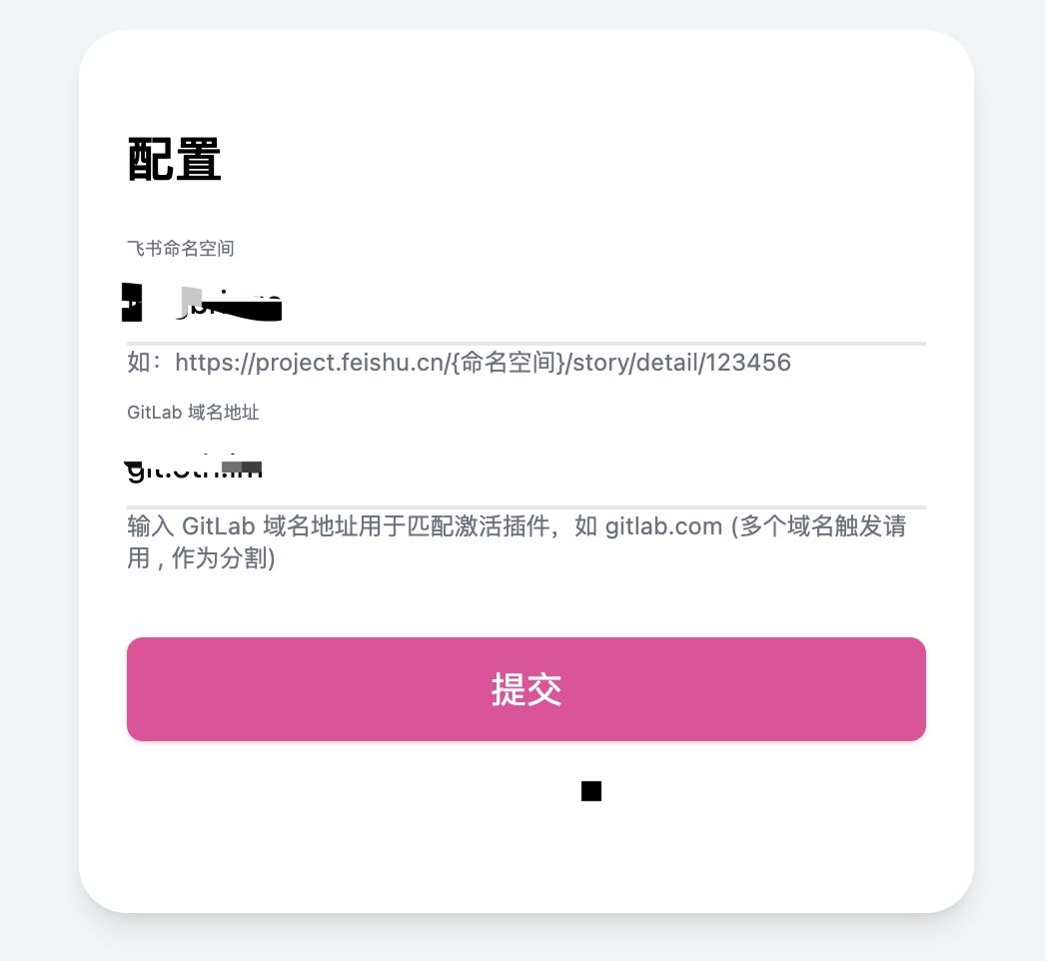
Task: Click the 配置 heading
Action: point(174,159)
